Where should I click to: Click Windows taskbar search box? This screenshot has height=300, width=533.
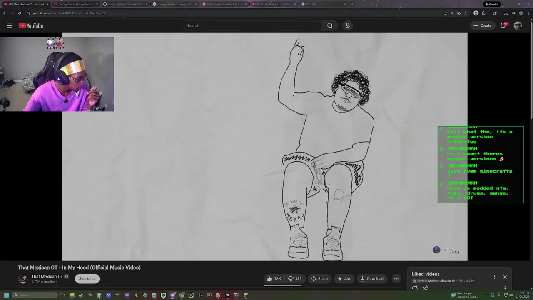[35, 295]
